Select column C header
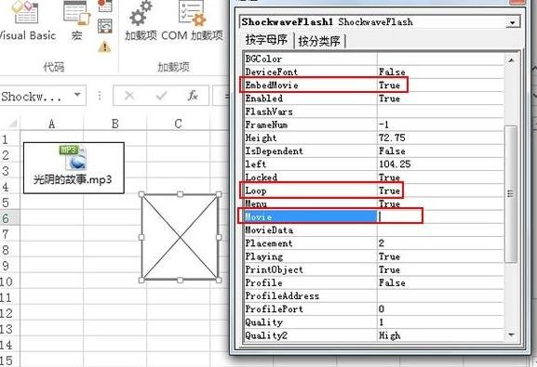This screenshot has width=537, height=367. (x=178, y=124)
